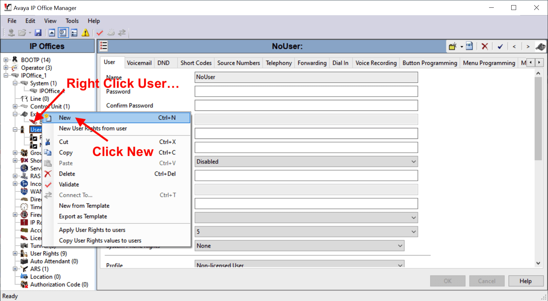This screenshot has height=301, width=548.
Task: Open dropdown arrow beside new record icon
Action: click(462, 46)
